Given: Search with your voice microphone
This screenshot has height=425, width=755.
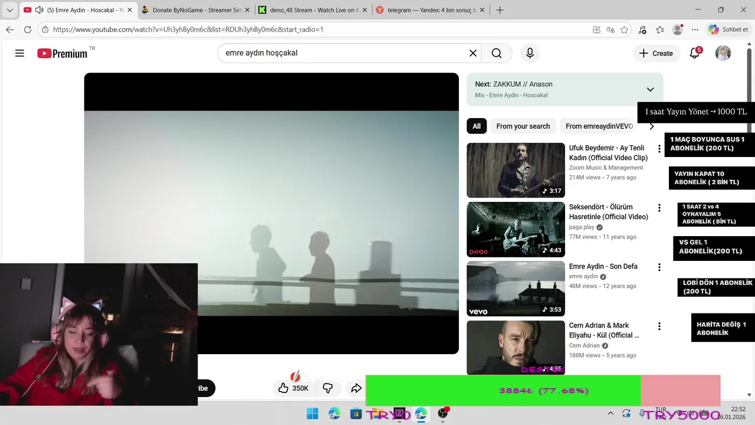Looking at the screenshot, I should pos(530,53).
